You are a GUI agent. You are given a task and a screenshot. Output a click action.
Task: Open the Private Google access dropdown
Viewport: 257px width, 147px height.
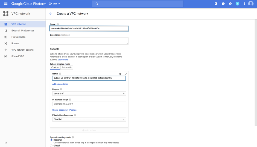point(89,119)
